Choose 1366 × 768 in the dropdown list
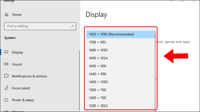The width and height of the screenshot is (200, 112). [x=121, y=90]
